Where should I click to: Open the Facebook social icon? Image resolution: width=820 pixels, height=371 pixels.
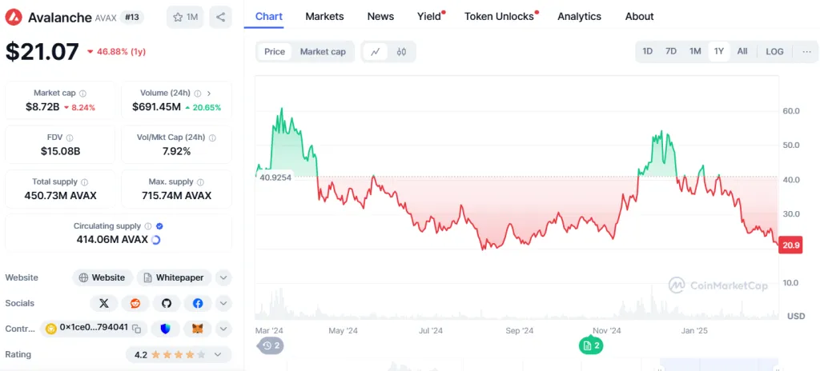197,303
